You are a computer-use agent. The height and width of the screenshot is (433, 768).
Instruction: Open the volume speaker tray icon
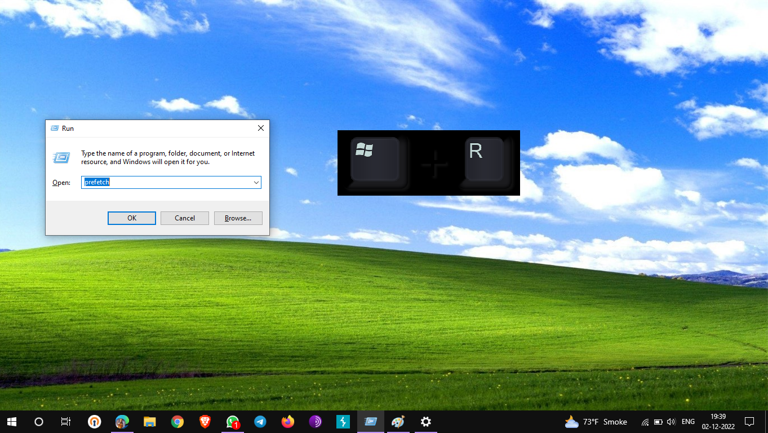(x=671, y=422)
